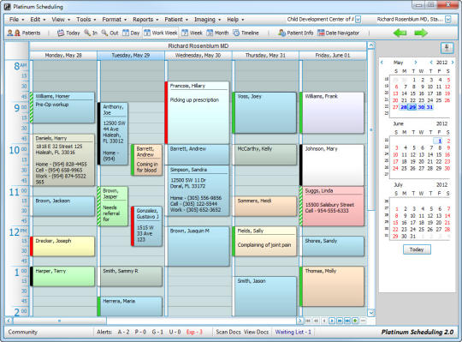Switch to Timeline view
The image size is (462, 342).
tap(246, 33)
